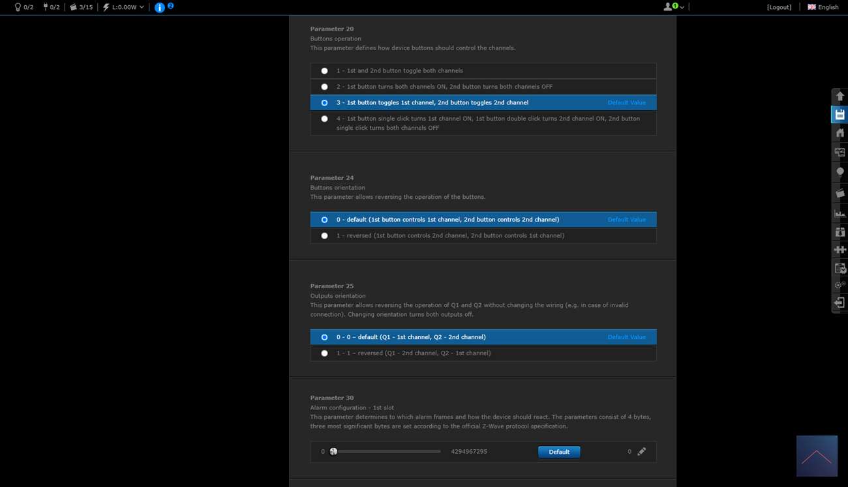The image size is (848, 487).
Task: Open the devices icon below the house icon
Action: click(840, 153)
